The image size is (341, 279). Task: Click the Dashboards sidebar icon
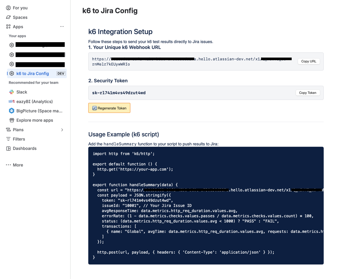(x=8, y=148)
